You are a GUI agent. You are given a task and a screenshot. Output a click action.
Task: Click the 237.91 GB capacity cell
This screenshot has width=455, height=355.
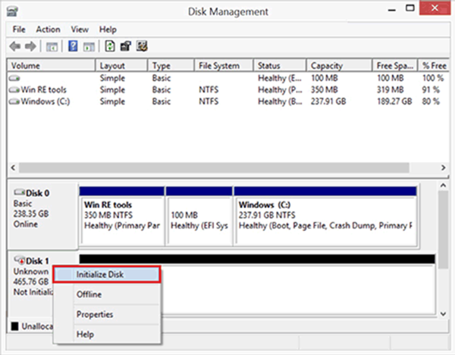pos(328,101)
